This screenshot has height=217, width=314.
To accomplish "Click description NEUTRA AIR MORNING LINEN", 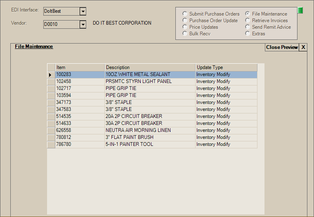I will coord(150,130).
